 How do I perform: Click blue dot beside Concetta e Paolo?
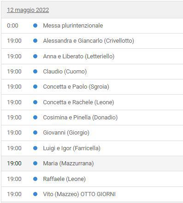pos(35,87)
